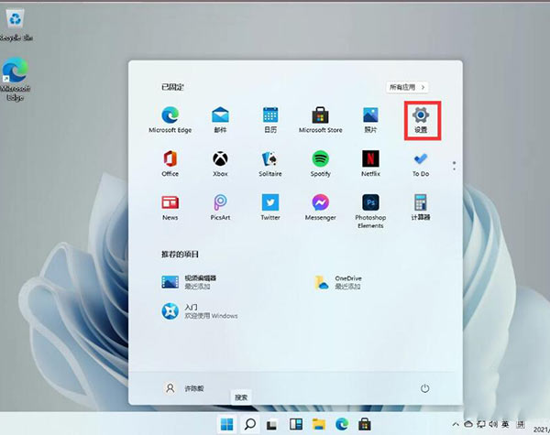Launch Spotify
550x435 pixels.
coord(320,164)
